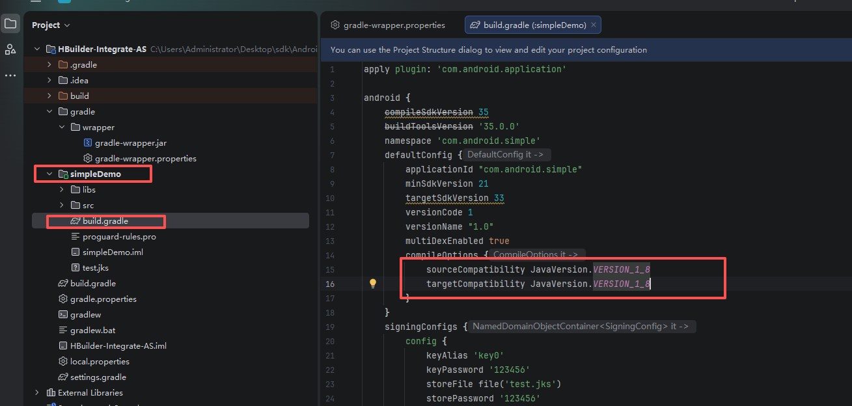Click namespace 'com.android.simple' line
Viewport: 852px width, 406px height.
(463, 141)
